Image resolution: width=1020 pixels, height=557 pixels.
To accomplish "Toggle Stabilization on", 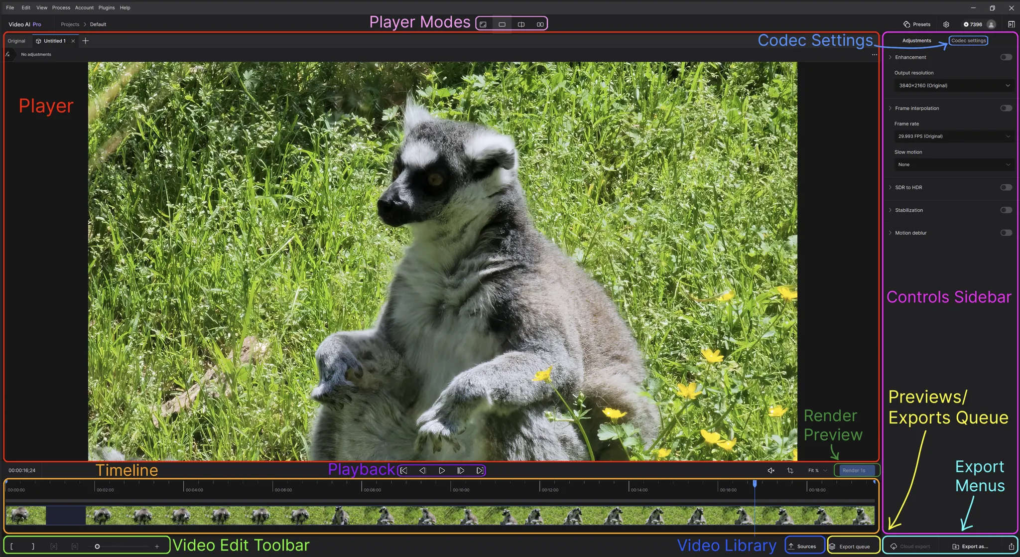I will (x=1006, y=210).
